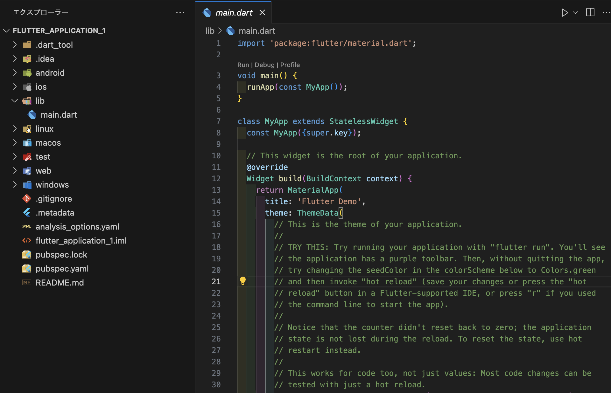611x393 pixels.
Task: Open README.md markdown file
Action: click(60, 283)
